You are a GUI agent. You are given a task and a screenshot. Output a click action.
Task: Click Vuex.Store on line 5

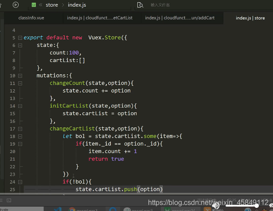[x=105, y=38]
